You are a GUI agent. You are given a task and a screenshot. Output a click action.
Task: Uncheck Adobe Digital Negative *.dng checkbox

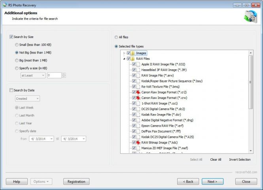(x=134, y=120)
